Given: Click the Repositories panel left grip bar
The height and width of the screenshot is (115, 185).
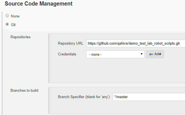Looking at the screenshot, I should click(x=49, y=58).
